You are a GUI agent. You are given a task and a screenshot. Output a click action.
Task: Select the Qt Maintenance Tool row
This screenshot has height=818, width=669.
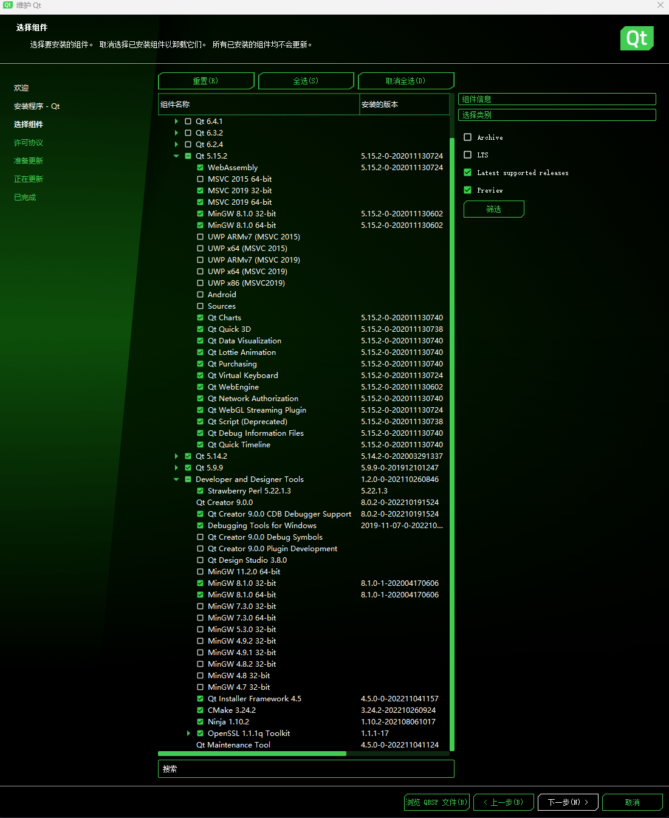(x=304, y=745)
